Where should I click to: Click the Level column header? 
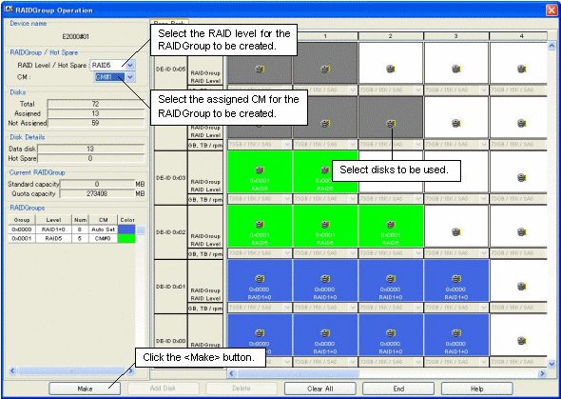coord(53,220)
